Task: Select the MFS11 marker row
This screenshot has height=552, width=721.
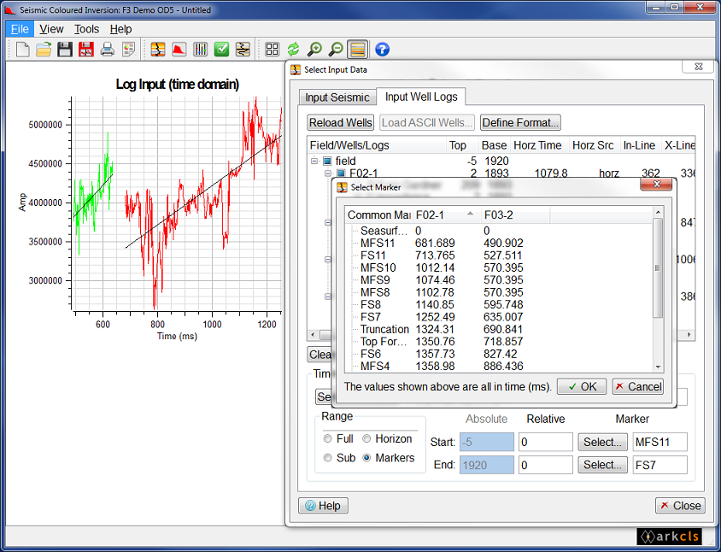Action: 499,243
